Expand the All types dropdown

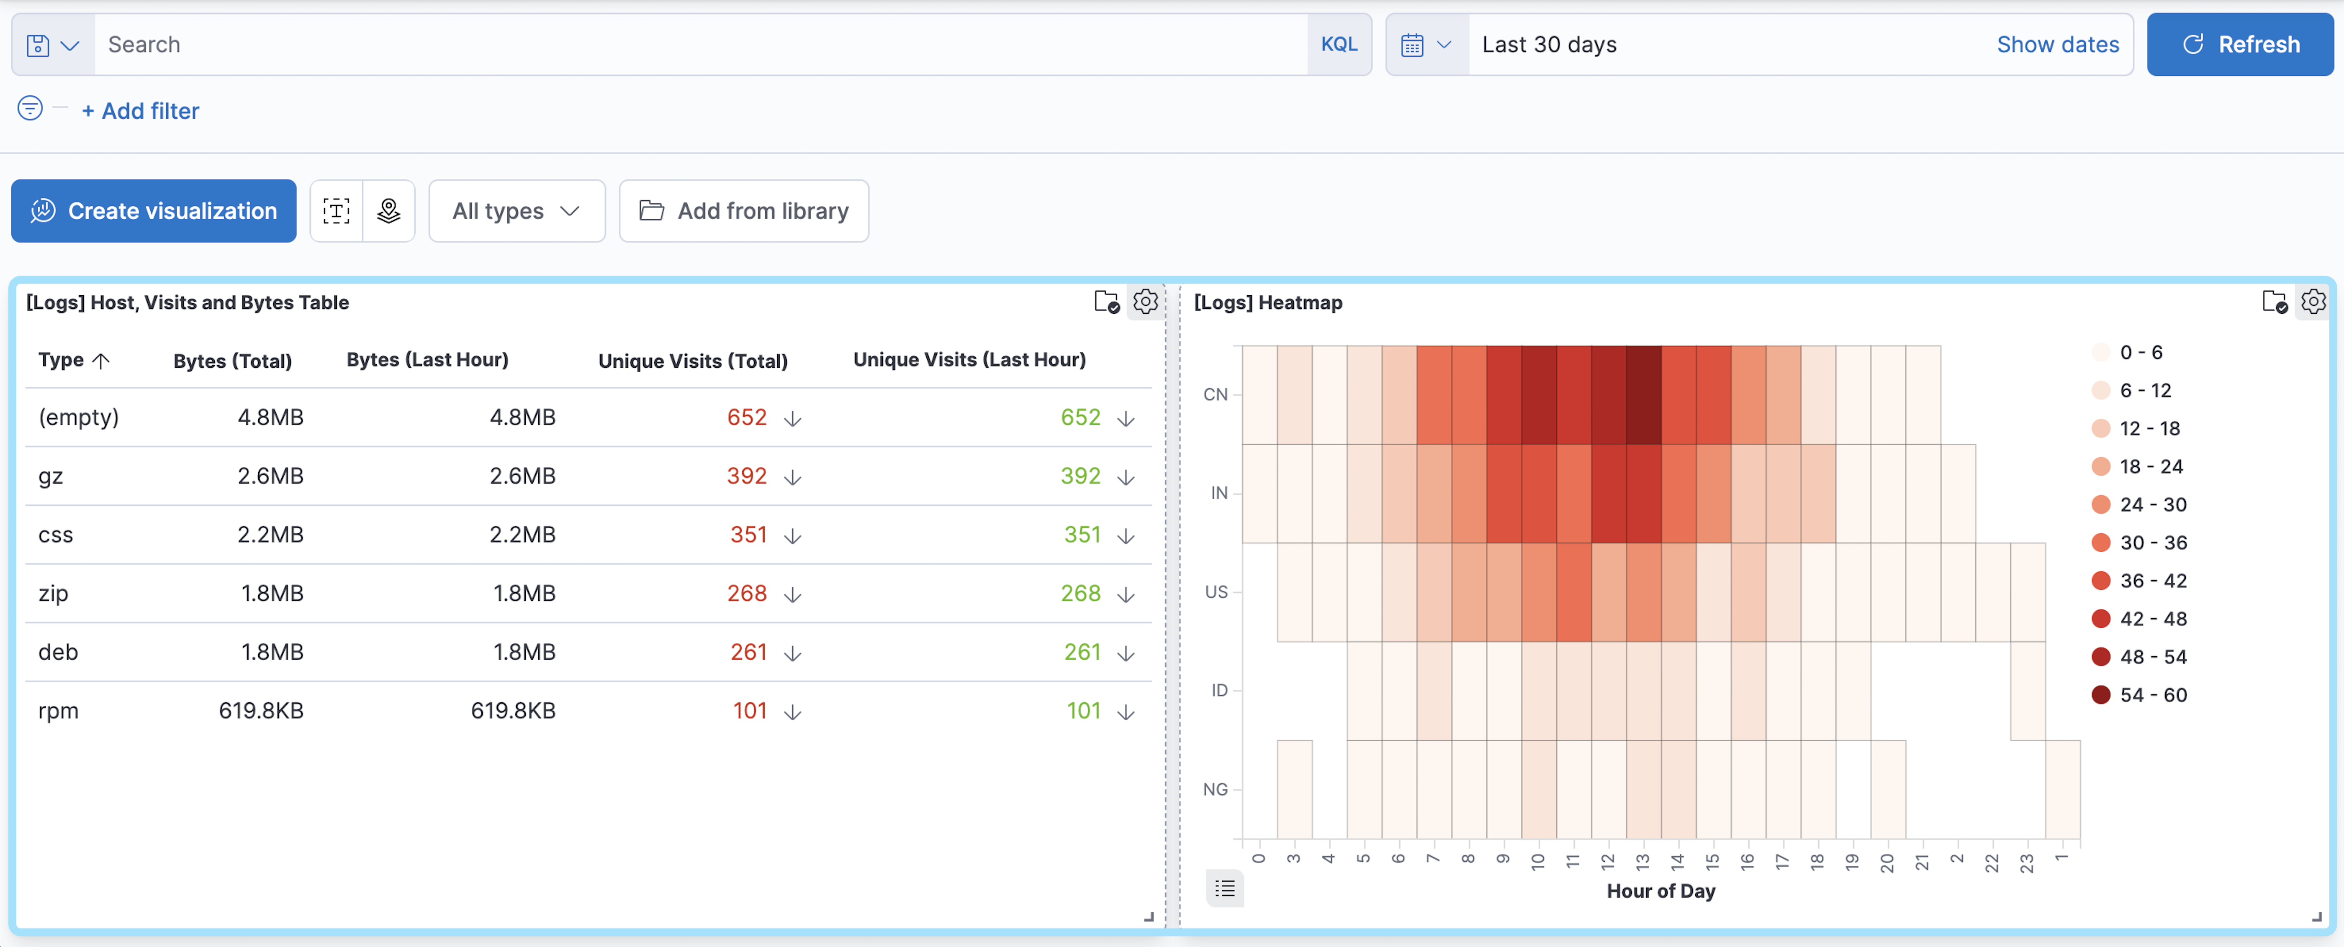[516, 211]
